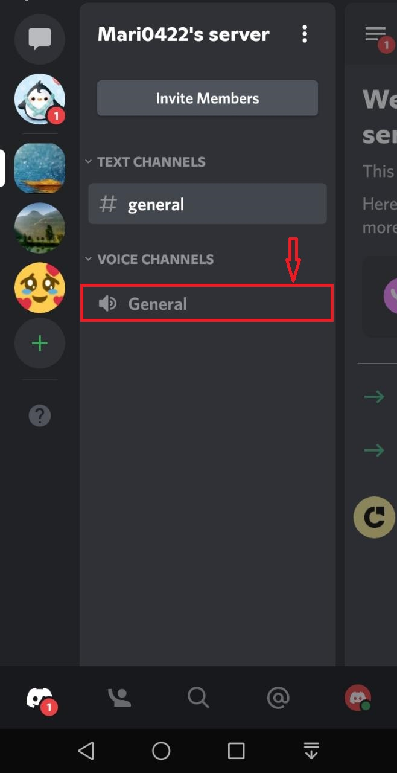Join the General voice channel
The height and width of the screenshot is (773, 397).
207,303
